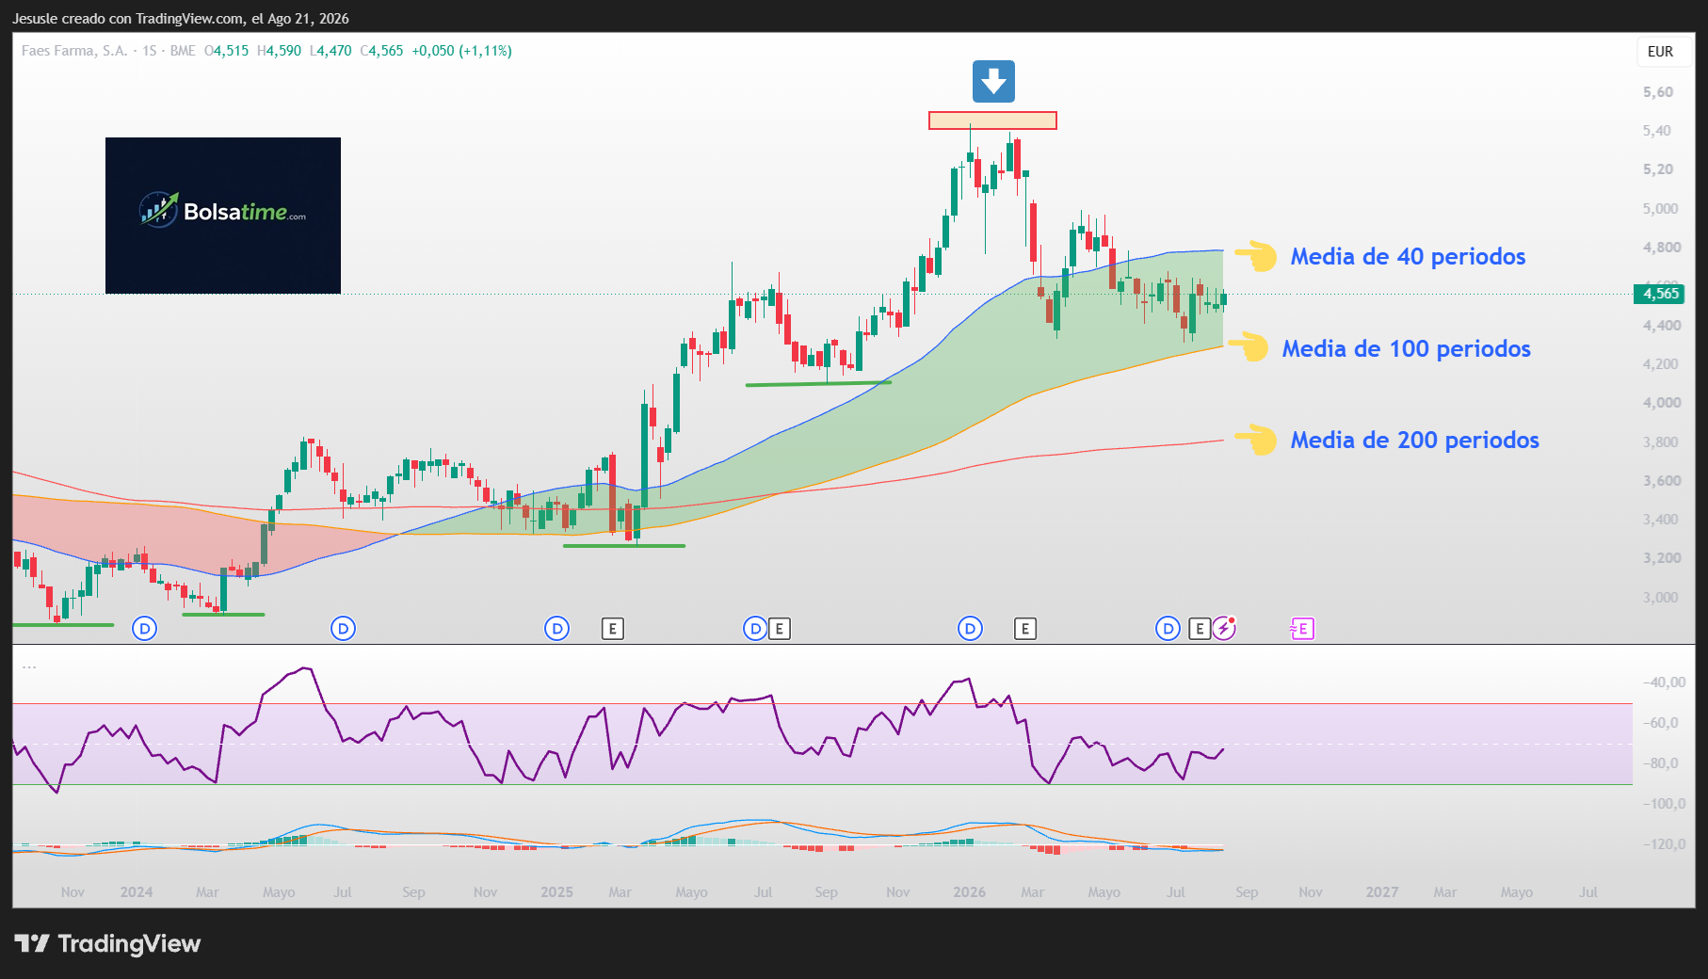Click the hand icon beside Media de 40 periodos
The width and height of the screenshot is (1708, 979).
(x=1255, y=255)
